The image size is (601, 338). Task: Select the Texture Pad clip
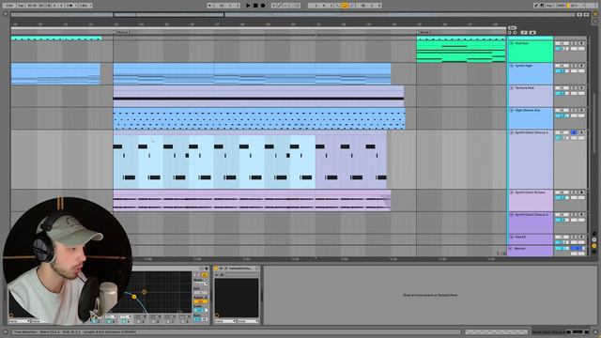258,96
